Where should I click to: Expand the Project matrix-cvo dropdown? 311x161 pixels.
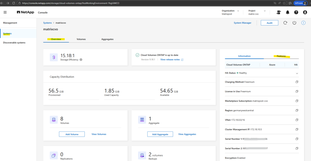[x=264, y=11]
